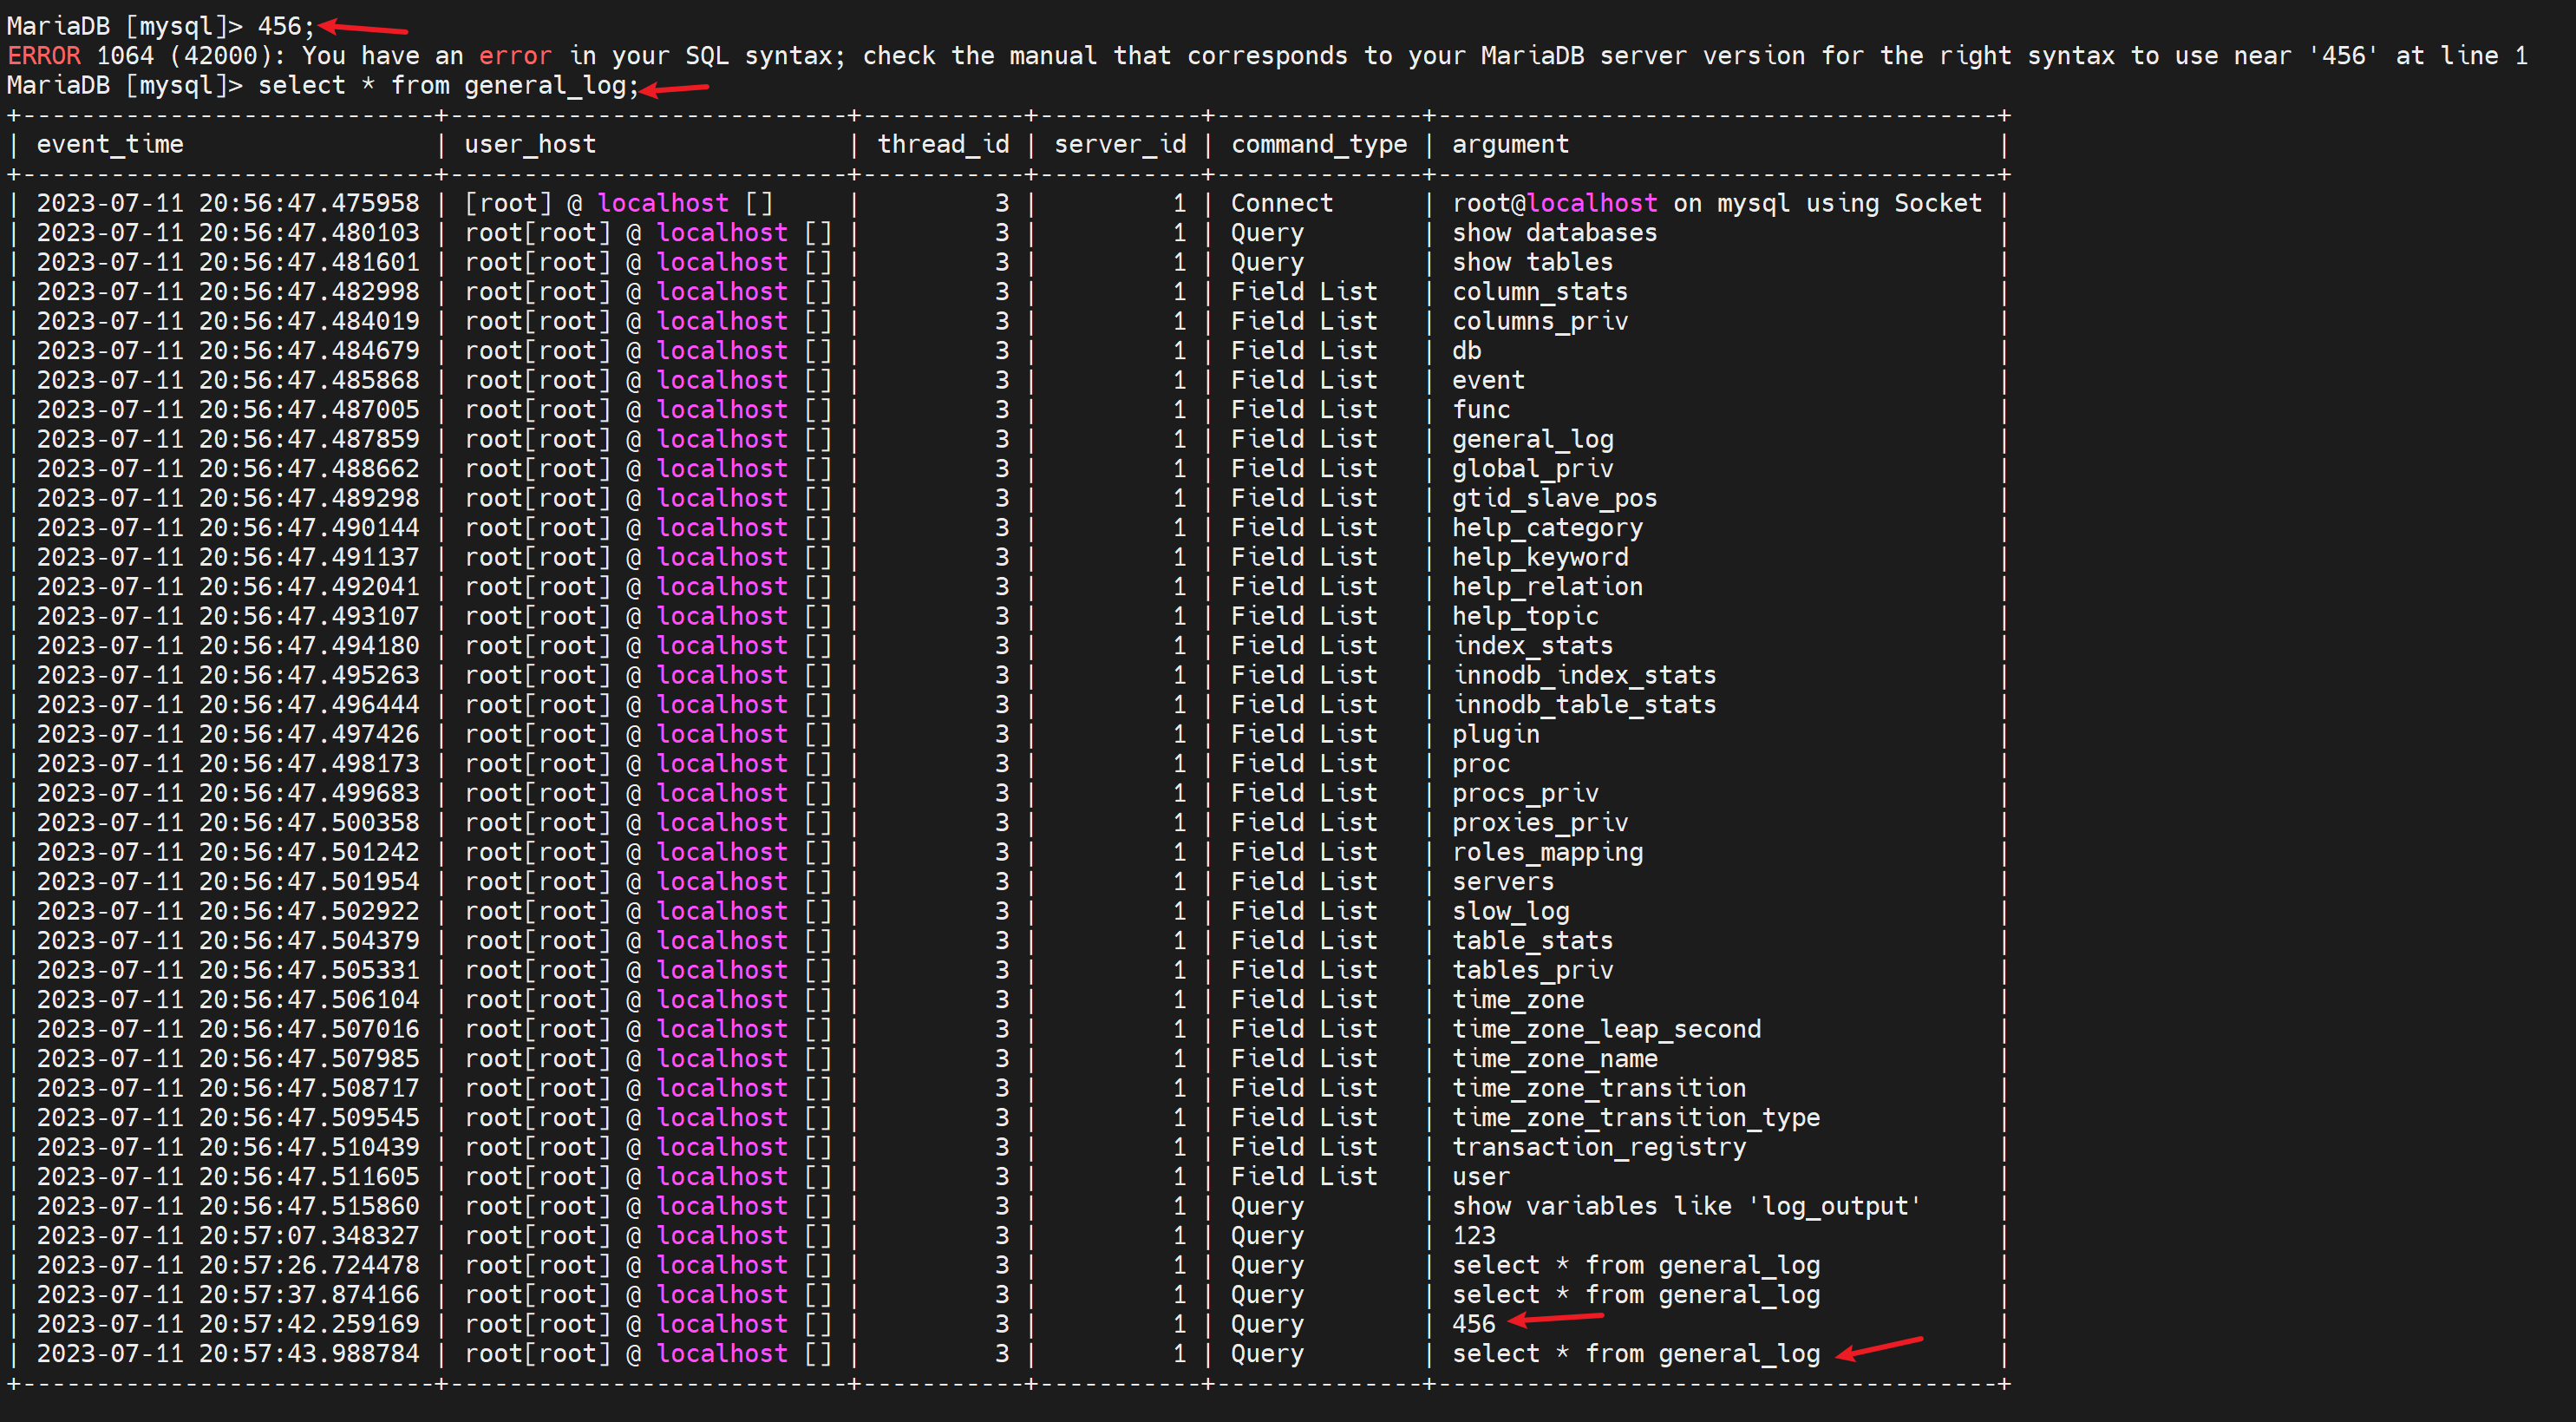Click the 'time_zone_transition_type' argument entry

1635,1118
